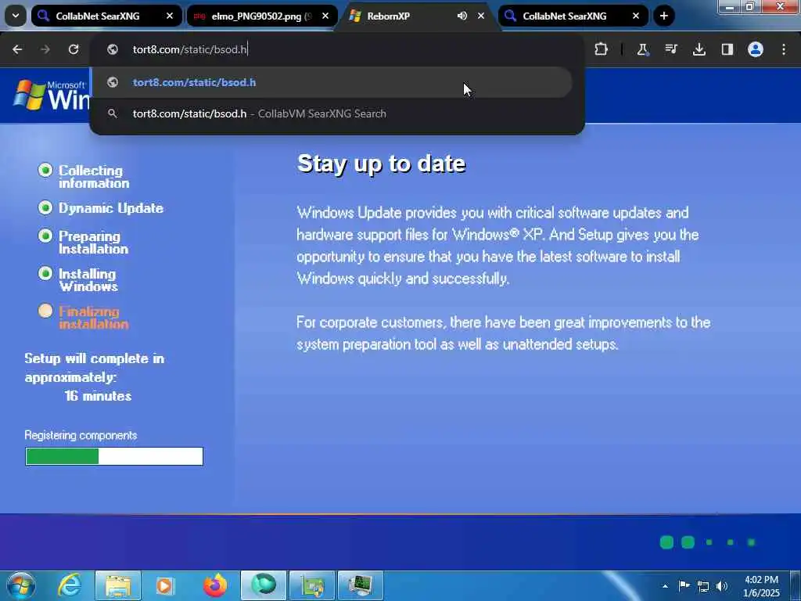This screenshot has width=801, height=601.
Task: Open a new browser tab
Action: click(663, 16)
